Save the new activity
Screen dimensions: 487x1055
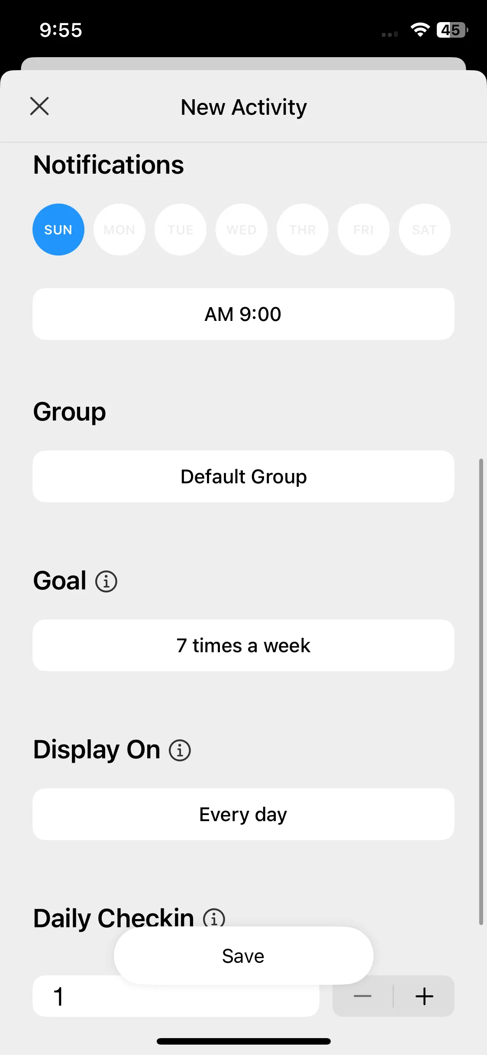point(243,956)
